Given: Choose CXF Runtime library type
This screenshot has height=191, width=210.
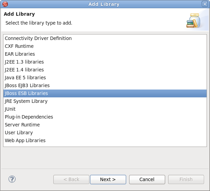Looking at the screenshot, I should [x=19, y=46].
